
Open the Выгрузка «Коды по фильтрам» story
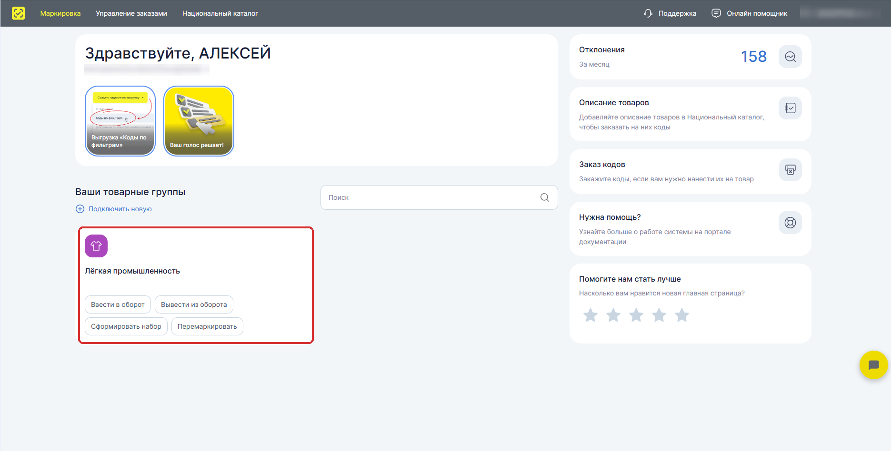click(120, 121)
